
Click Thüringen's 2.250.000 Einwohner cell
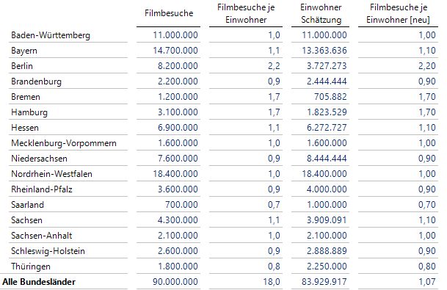click(x=327, y=267)
